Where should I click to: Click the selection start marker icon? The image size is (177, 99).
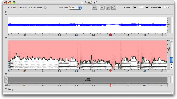(134, 7)
